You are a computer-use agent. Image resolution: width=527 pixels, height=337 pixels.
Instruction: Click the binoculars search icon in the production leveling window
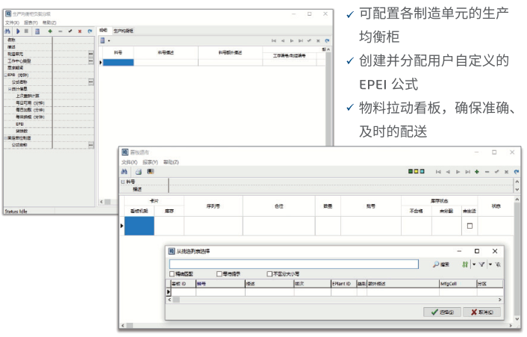tap(7, 31)
